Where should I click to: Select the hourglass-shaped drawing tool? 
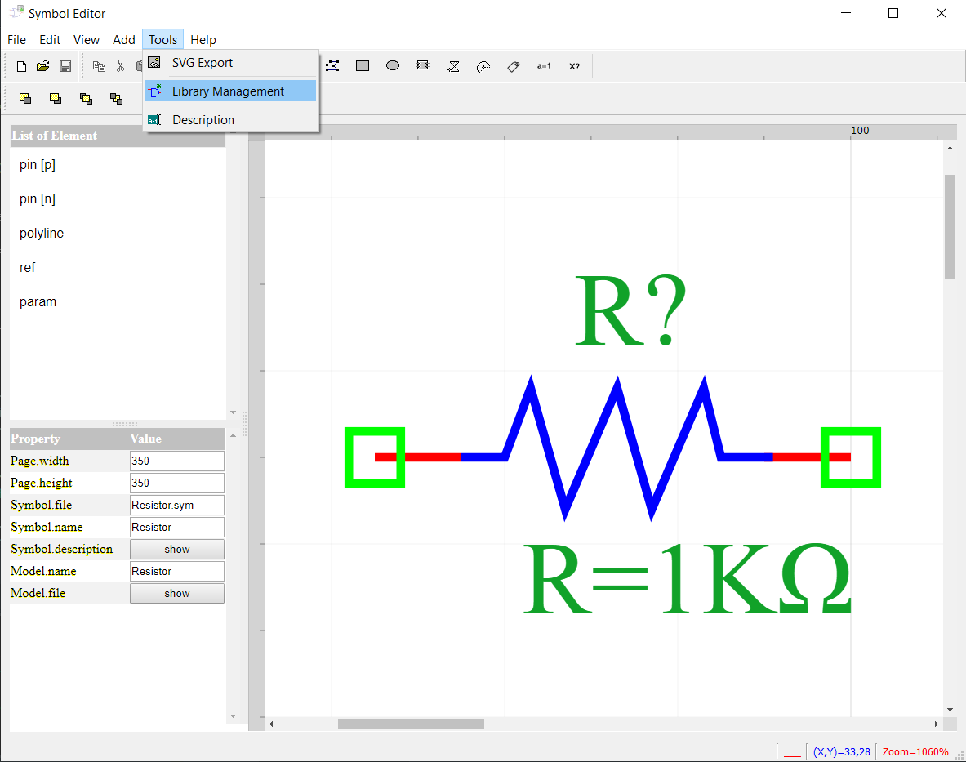[453, 66]
